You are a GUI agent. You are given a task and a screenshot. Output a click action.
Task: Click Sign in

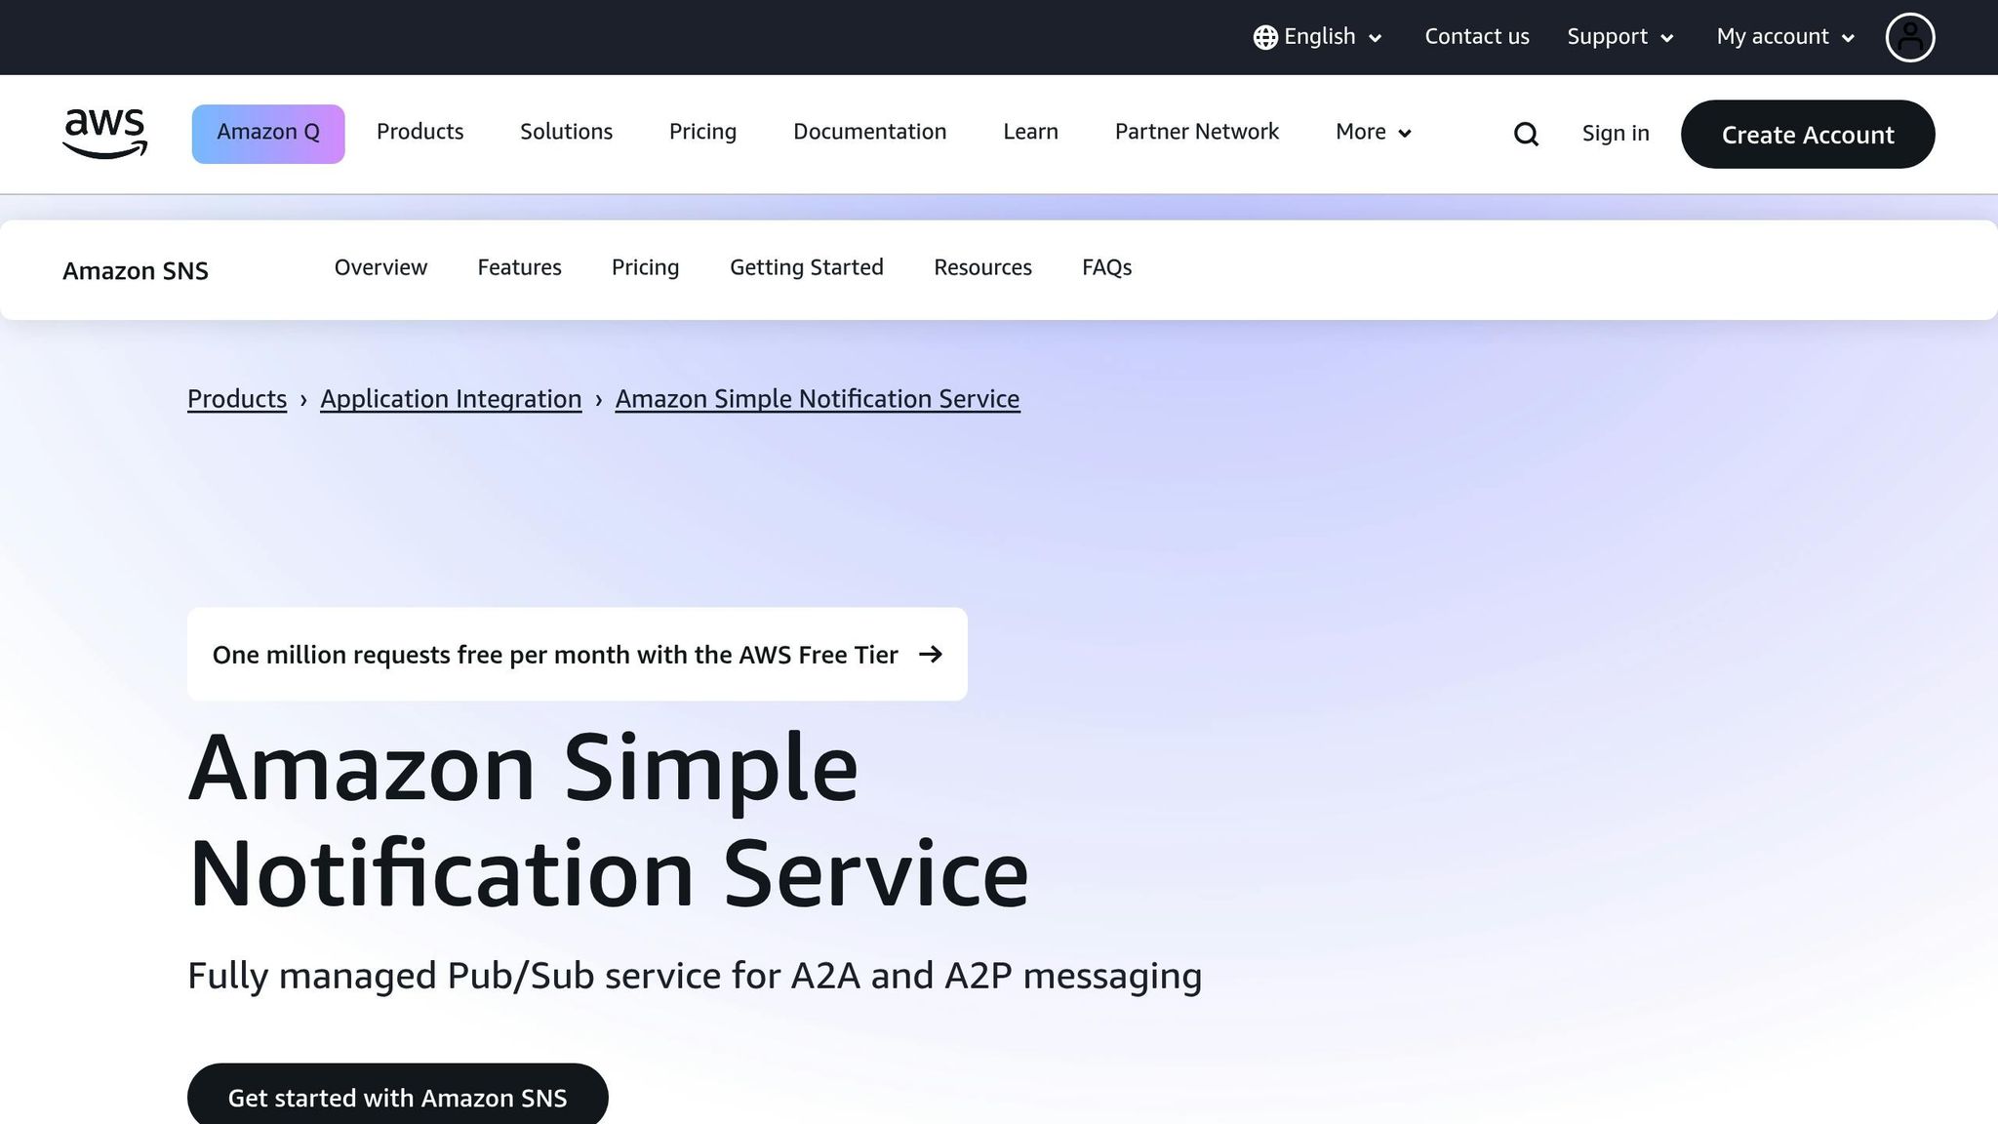(x=1616, y=134)
